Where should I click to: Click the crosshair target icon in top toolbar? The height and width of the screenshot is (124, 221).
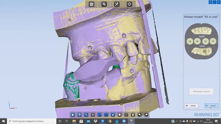click(129, 4)
